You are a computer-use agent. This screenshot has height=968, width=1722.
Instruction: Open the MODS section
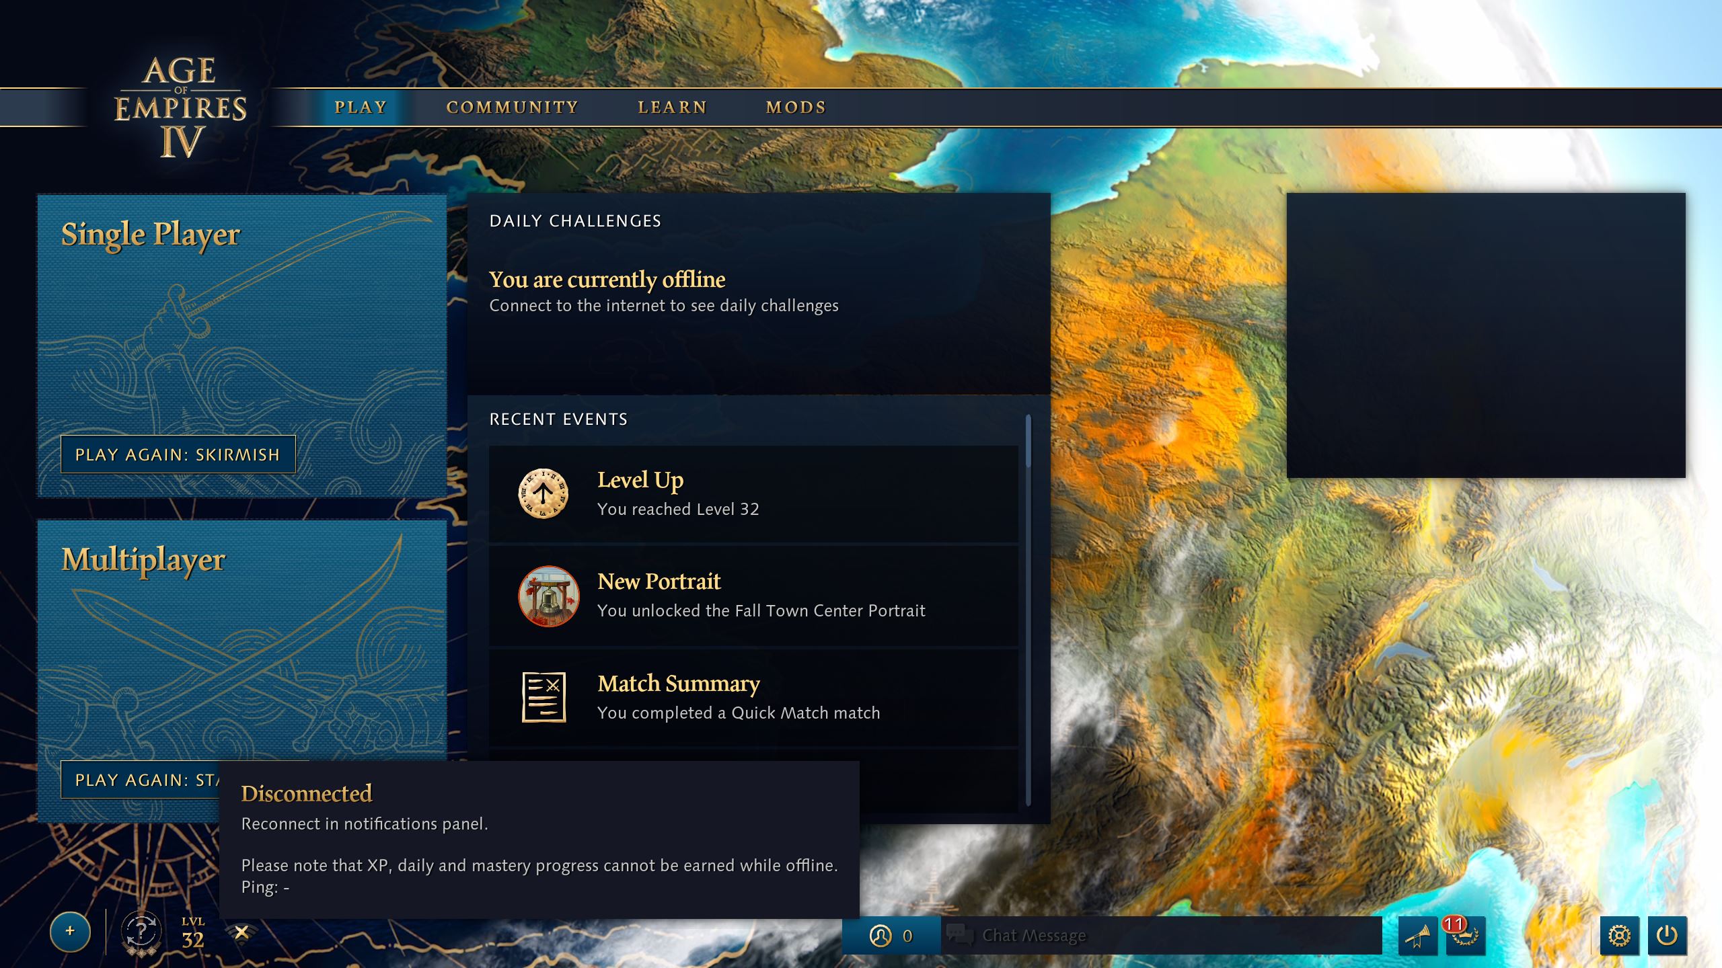[795, 106]
